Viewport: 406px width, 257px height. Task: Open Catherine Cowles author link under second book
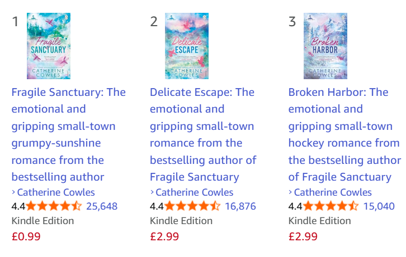[194, 192]
